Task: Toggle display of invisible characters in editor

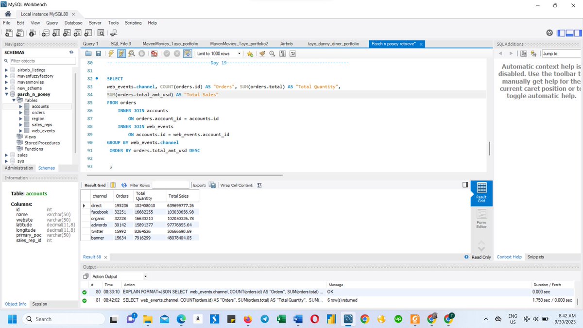Action: (x=282, y=53)
